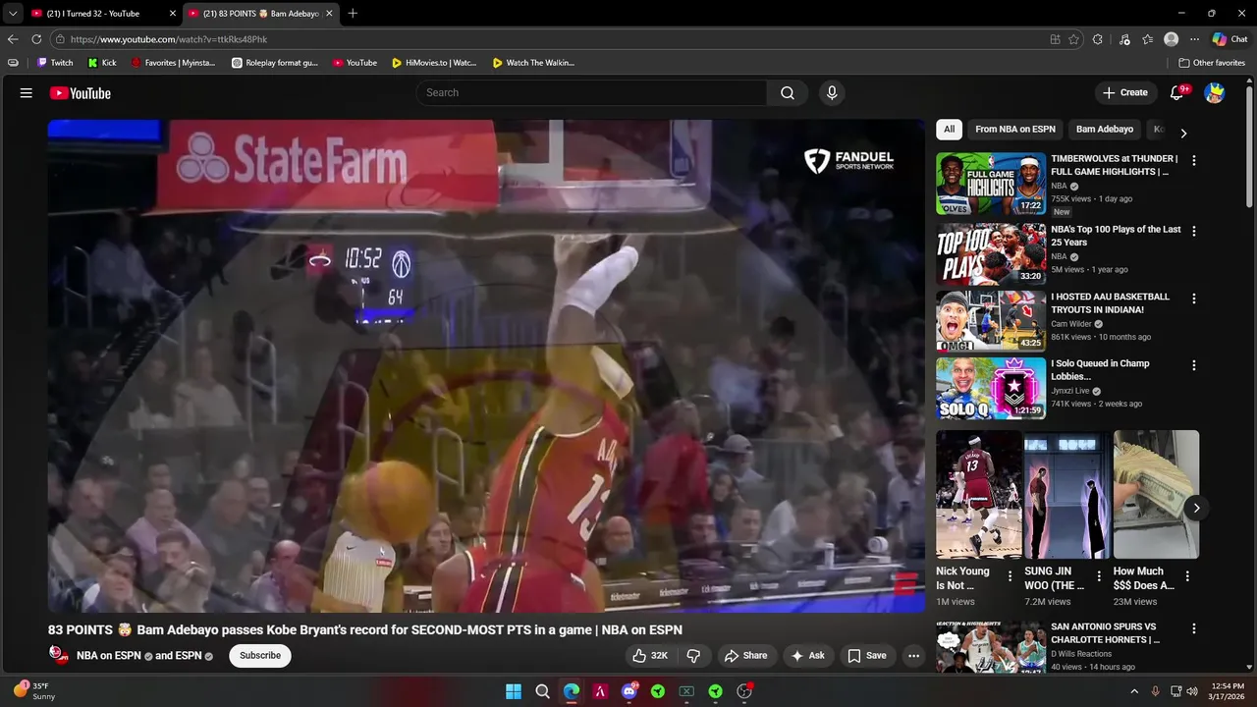1257x707 pixels.
Task: Select the '83 POINTS Bam Adebayo' tab
Action: (260, 14)
